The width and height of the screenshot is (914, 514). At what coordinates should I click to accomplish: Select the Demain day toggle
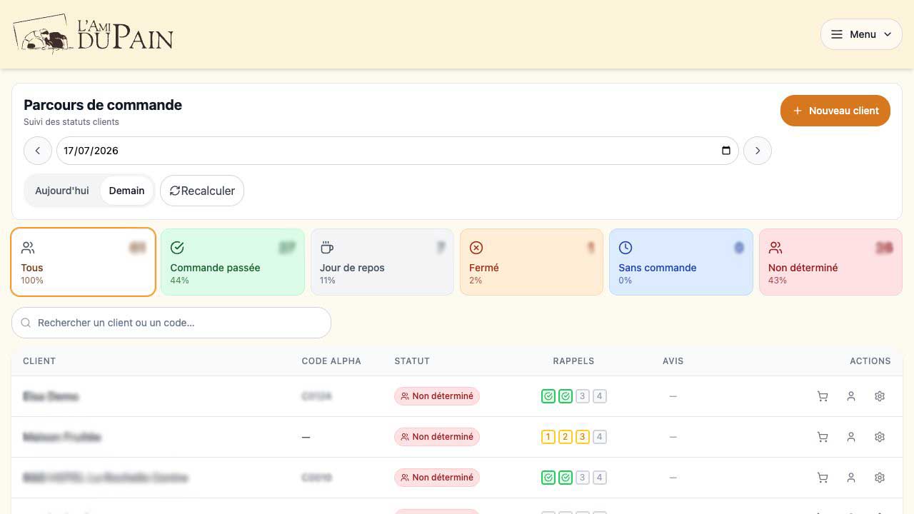tap(127, 191)
